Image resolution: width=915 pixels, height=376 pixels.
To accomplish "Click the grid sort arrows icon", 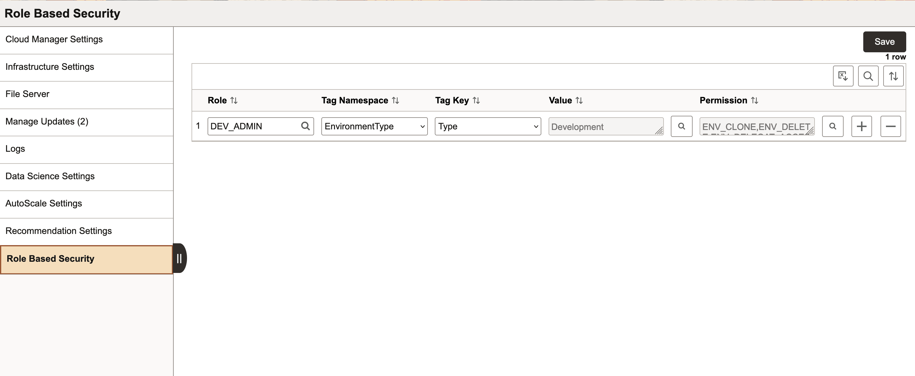I will coord(893,76).
